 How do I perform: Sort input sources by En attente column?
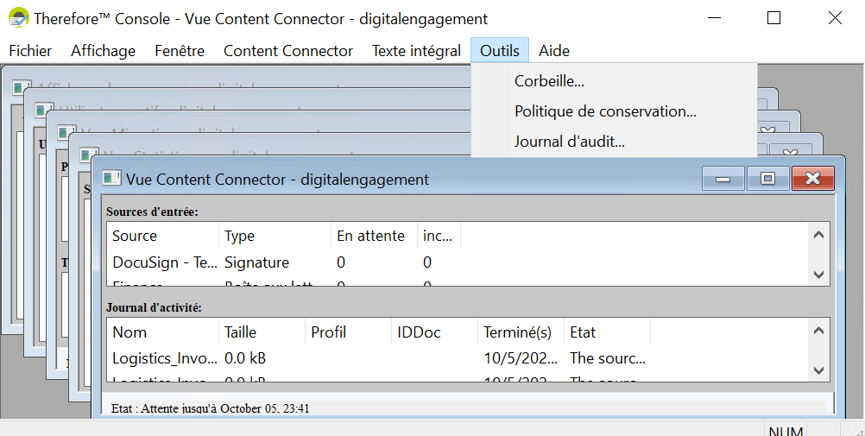click(374, 237)
